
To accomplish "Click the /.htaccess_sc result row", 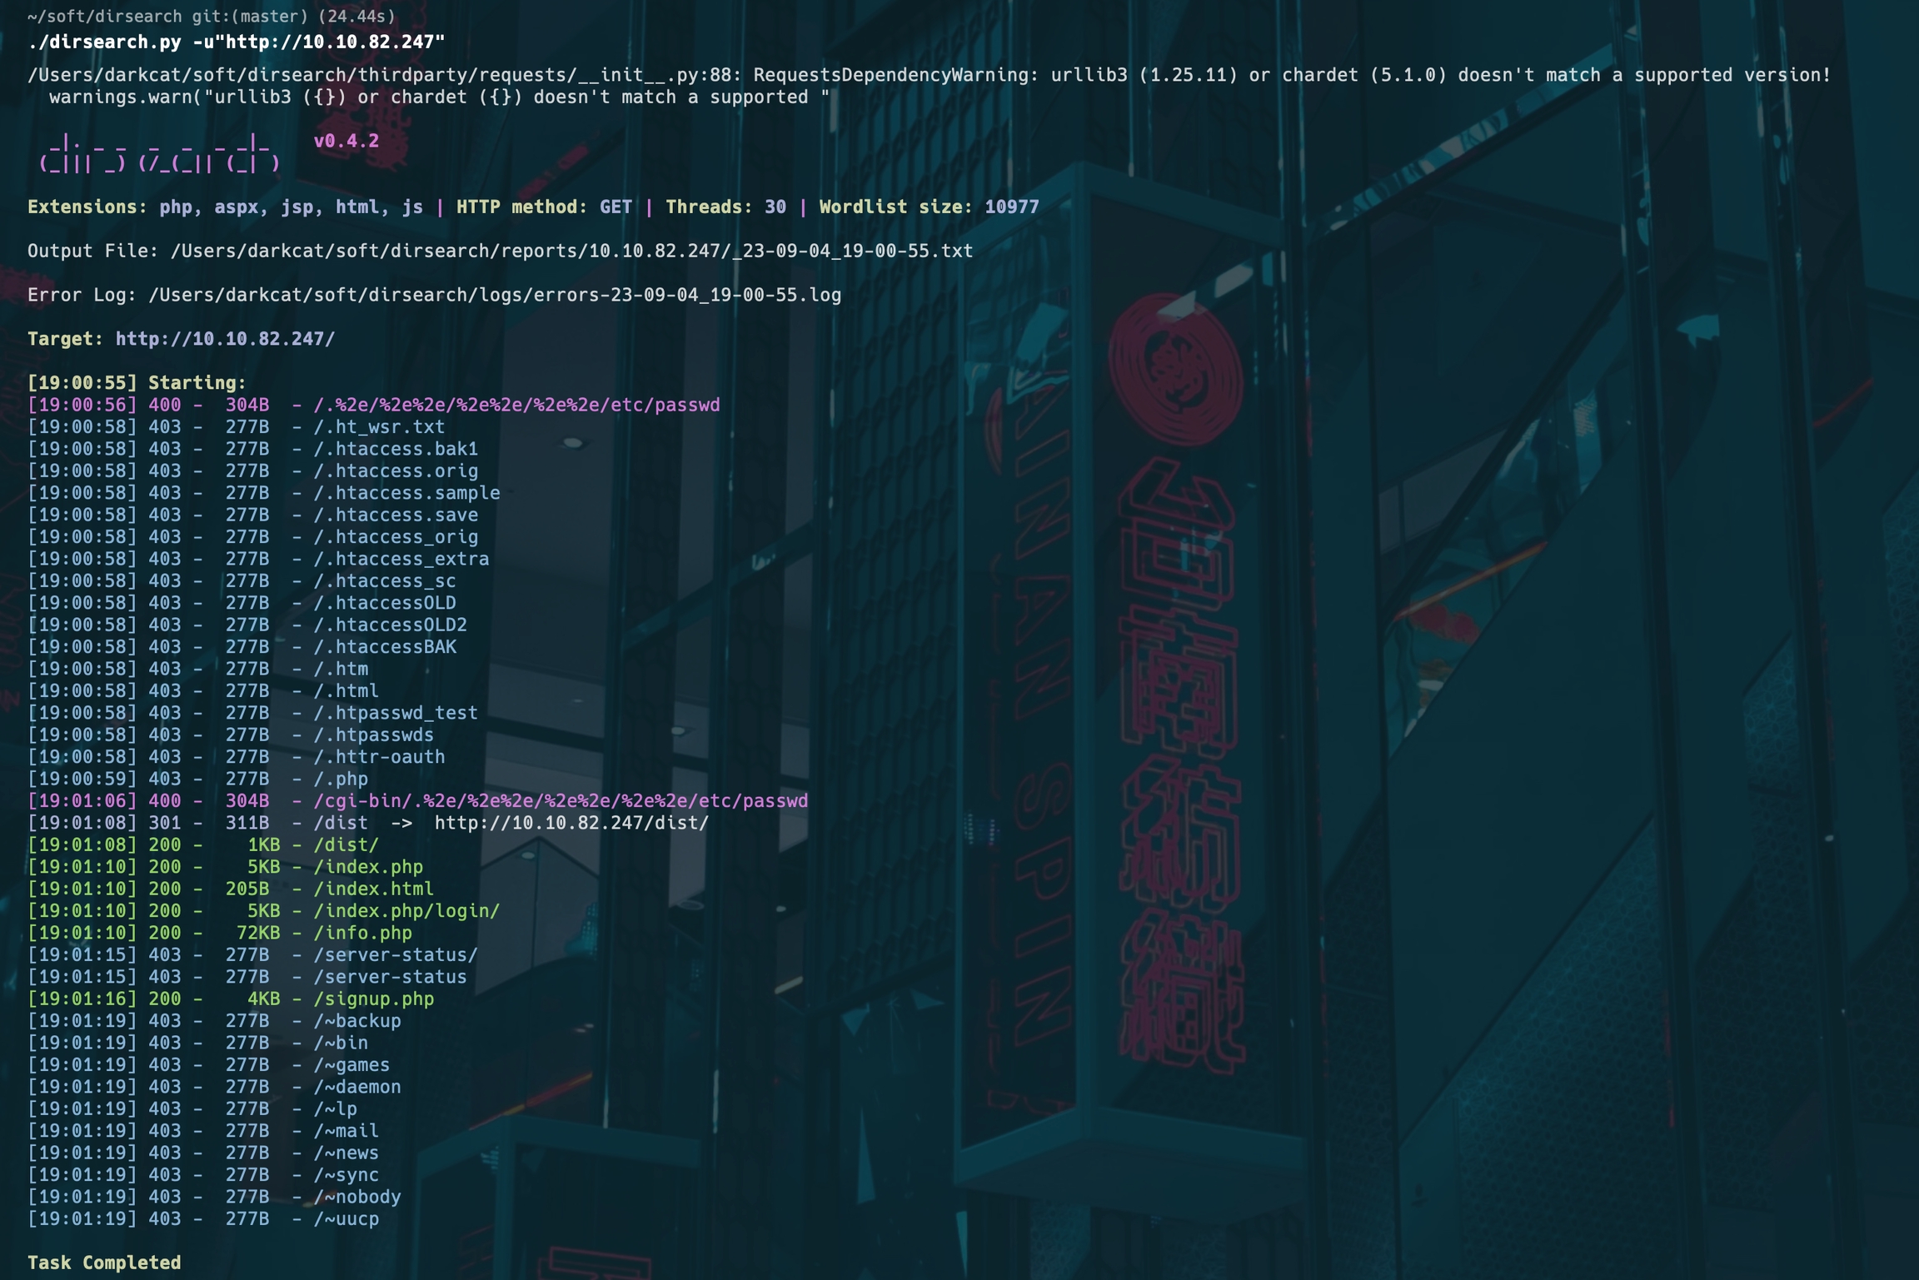I will coord(242,581).
